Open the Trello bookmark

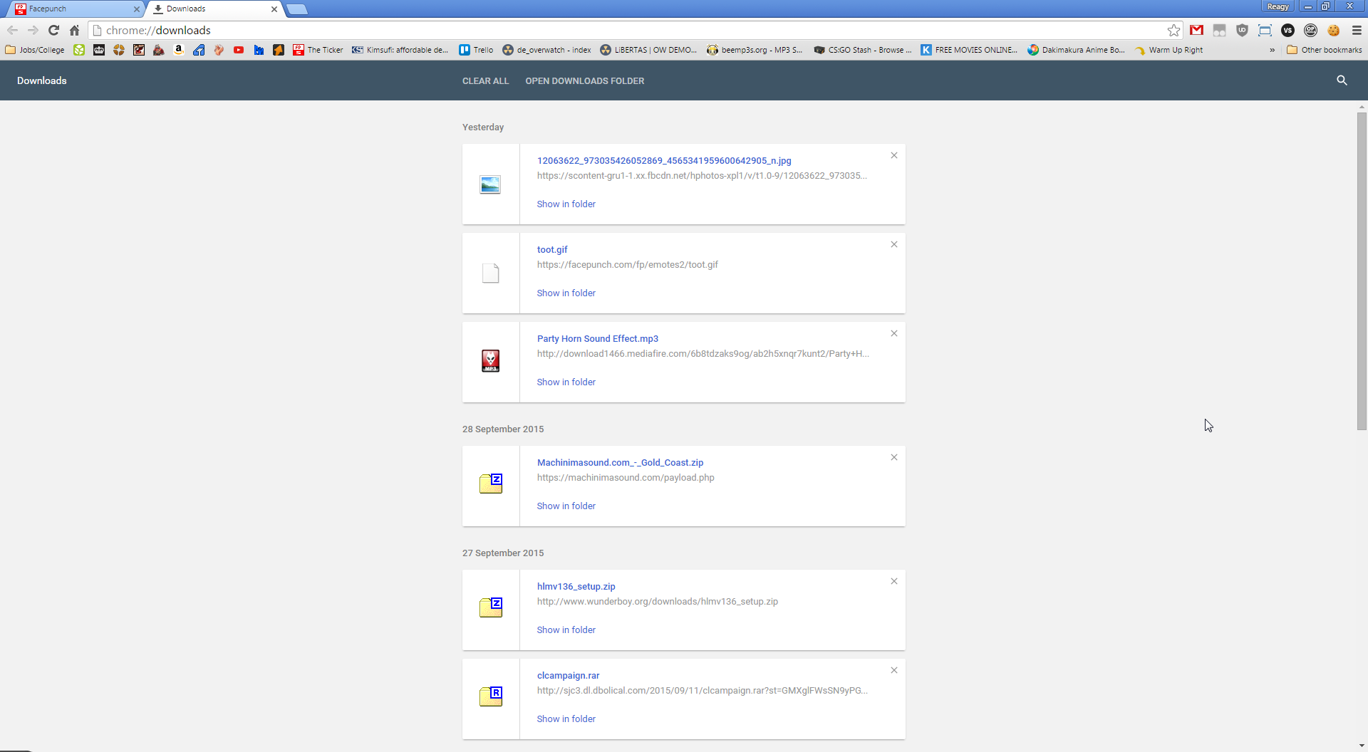click(x=476, y=50)
